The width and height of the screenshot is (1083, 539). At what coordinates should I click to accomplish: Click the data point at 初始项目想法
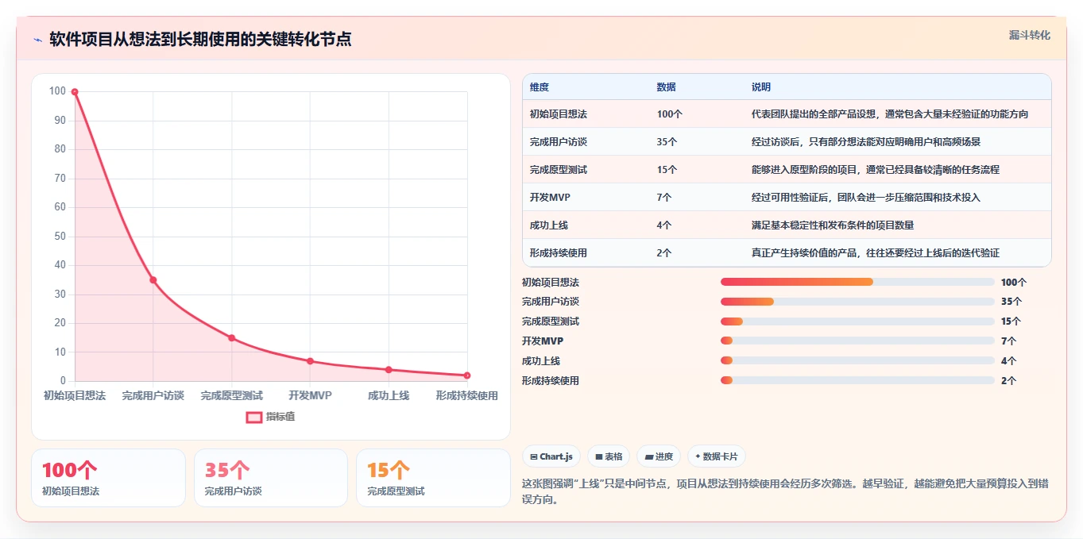tap(75, 92)
